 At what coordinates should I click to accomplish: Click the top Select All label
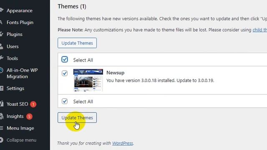click(x=83, y=60)
